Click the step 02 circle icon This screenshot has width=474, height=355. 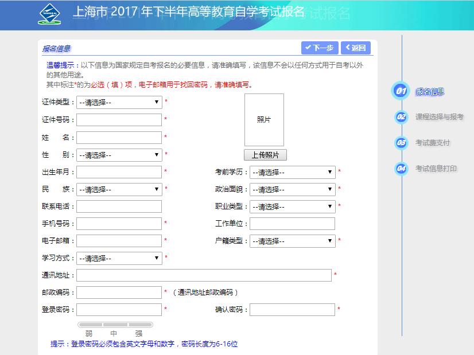[402, 117]
